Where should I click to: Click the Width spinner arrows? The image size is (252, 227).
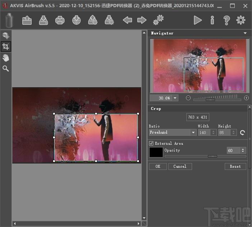pyautogui.click(x=214, y=133)
